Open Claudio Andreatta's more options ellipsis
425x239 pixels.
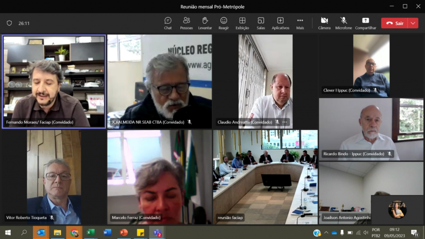tap(285, 122)
